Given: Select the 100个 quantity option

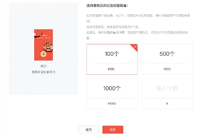Looking at the screenshot, I should [112, 59].
